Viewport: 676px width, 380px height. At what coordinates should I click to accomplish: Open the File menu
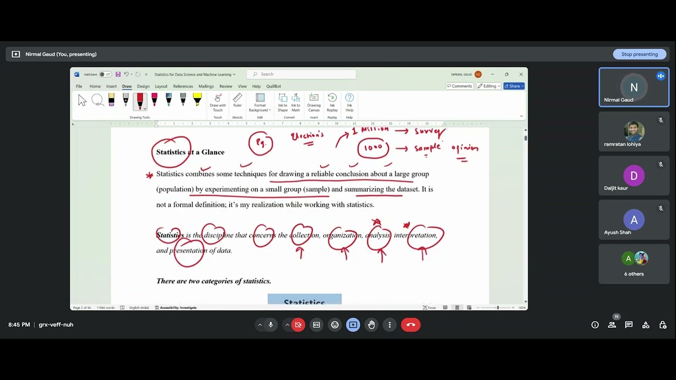tap(79, 86)
